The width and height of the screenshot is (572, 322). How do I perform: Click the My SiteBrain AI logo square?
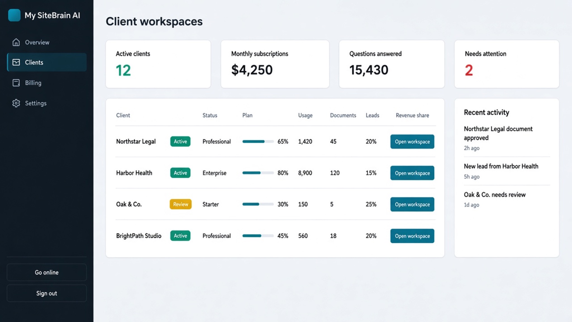tap(14, 15)
